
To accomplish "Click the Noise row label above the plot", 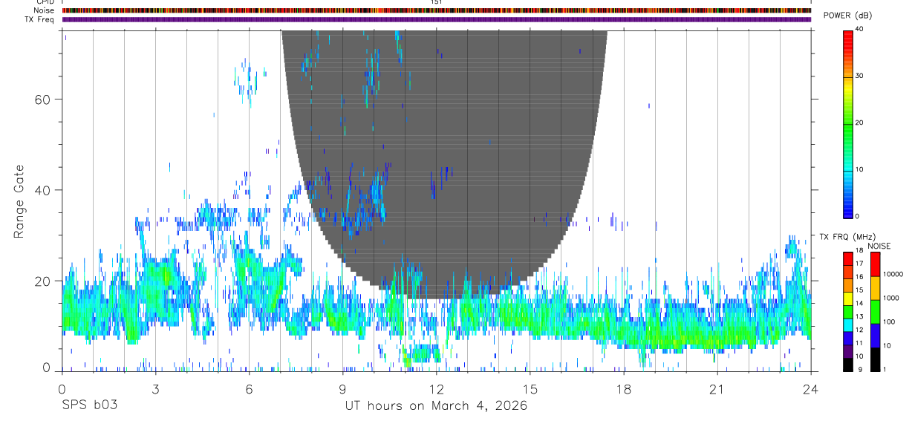I will coord(45,10).
